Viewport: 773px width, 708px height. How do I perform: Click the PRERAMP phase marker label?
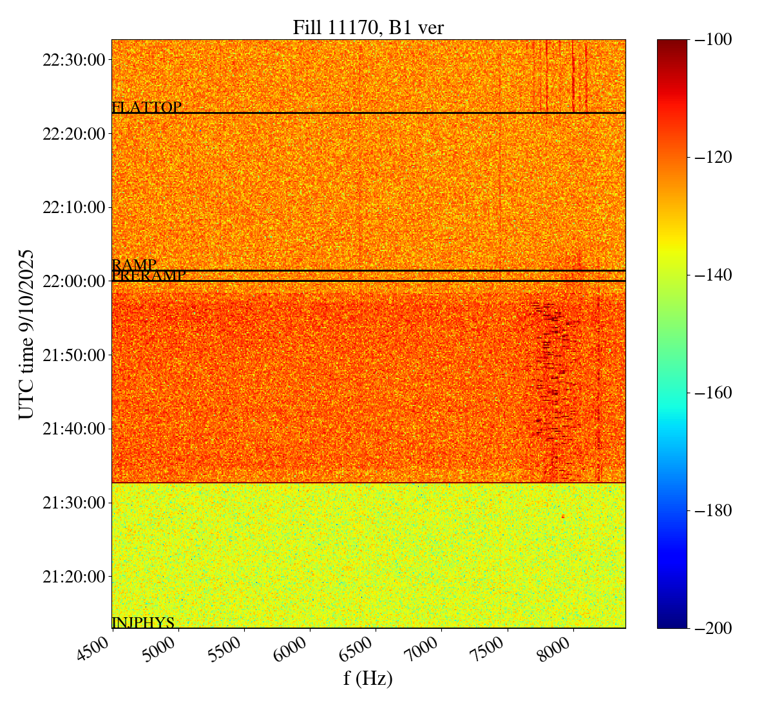tap(149, 275)
